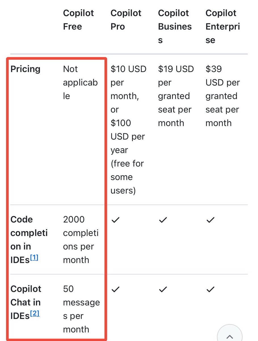
Task: Click the Pricing row label
Action: (26, 69)
